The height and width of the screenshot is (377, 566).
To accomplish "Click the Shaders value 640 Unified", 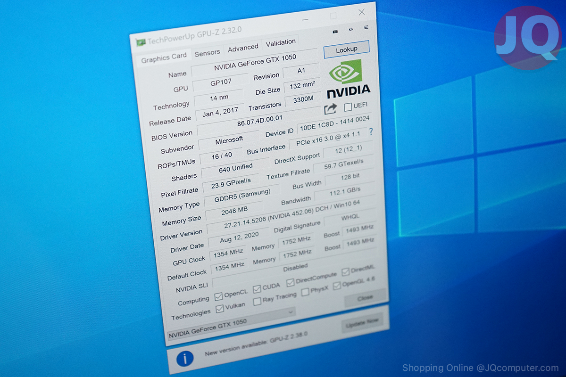I will [x=235, y=168].
